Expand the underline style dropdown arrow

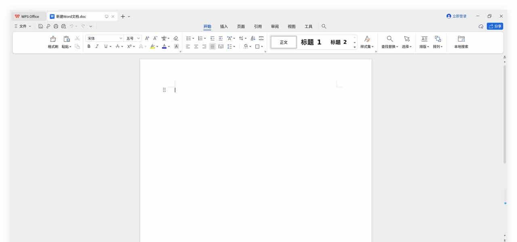coord(109,46)
